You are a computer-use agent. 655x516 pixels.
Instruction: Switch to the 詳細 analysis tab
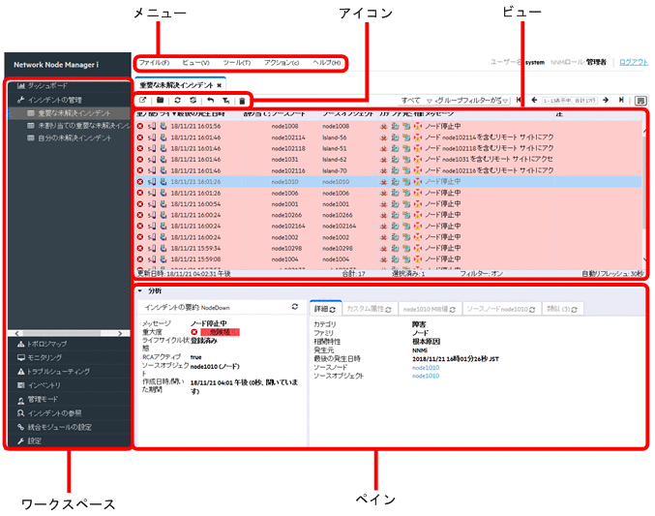tap(325, 309)
